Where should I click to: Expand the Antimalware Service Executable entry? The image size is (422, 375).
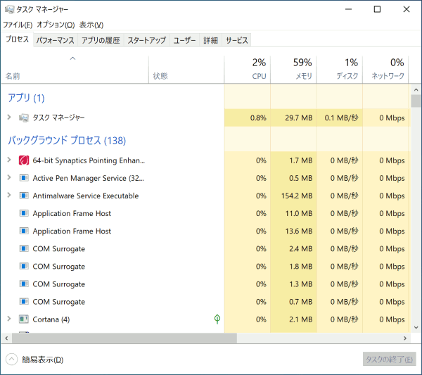click(x=9, y=195)
